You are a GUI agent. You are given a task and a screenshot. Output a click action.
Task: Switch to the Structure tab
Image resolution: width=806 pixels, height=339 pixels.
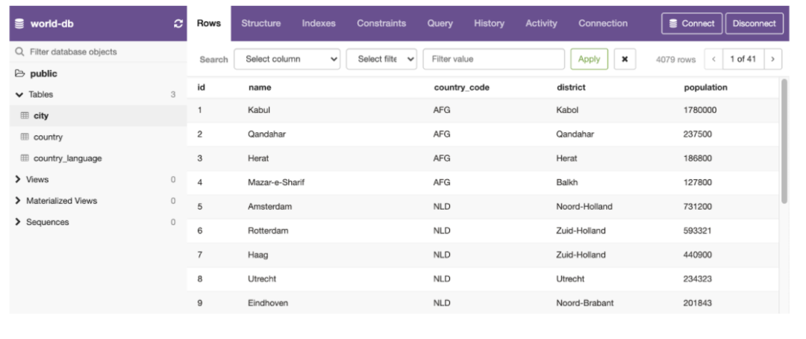pyautogui.click(x=261, y=24)
